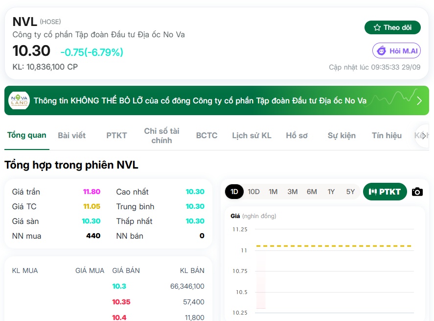Open the BCTC tab

(x=207, y=135)
